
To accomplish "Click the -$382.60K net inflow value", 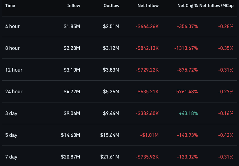I will 147,113.
